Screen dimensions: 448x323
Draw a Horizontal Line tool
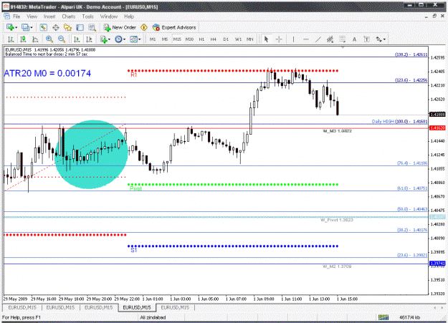305,39
